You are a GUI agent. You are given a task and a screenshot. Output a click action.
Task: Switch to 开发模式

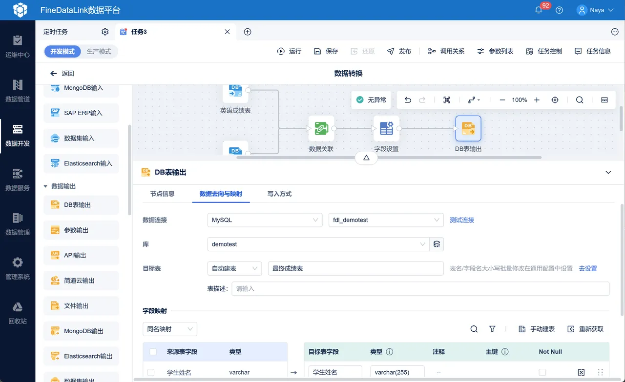tap(62, 51)
